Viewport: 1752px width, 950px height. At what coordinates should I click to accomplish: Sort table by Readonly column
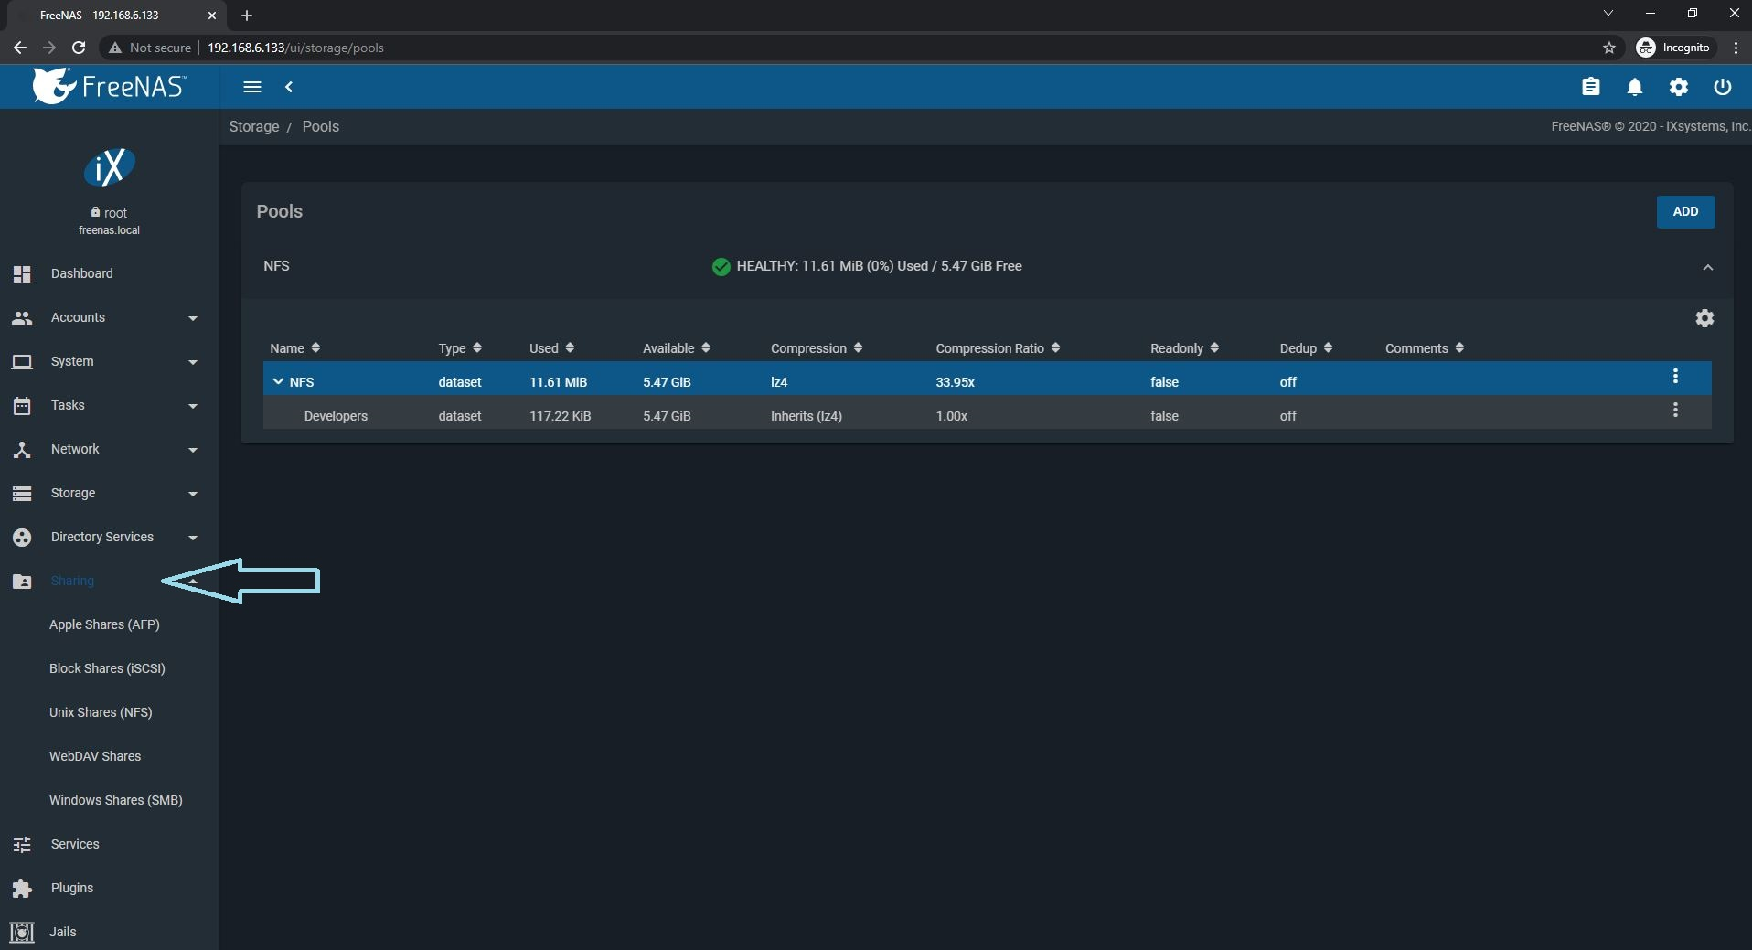(x=1185, y=348)
